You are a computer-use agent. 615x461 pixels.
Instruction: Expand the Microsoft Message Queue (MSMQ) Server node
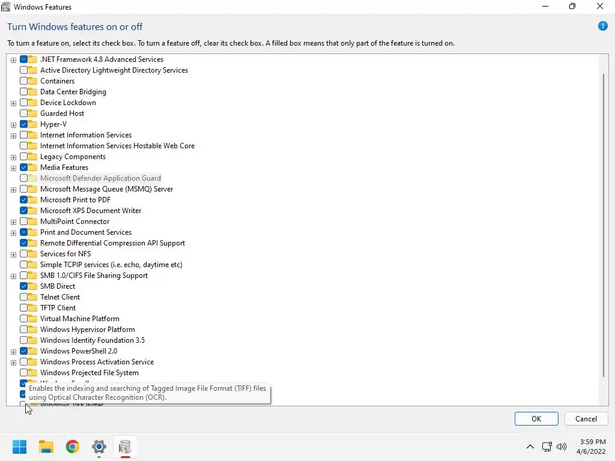pyautogui.click(x=13, y=190)
